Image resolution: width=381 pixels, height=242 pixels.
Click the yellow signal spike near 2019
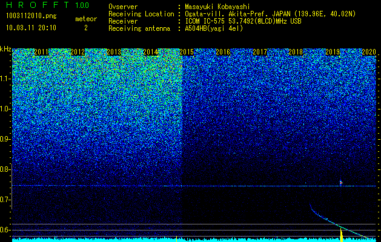click(341, 235)
